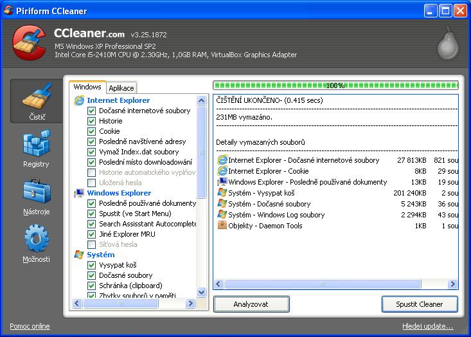
Task: Click the Piriform pear icon
Action: tap(447, 44)
